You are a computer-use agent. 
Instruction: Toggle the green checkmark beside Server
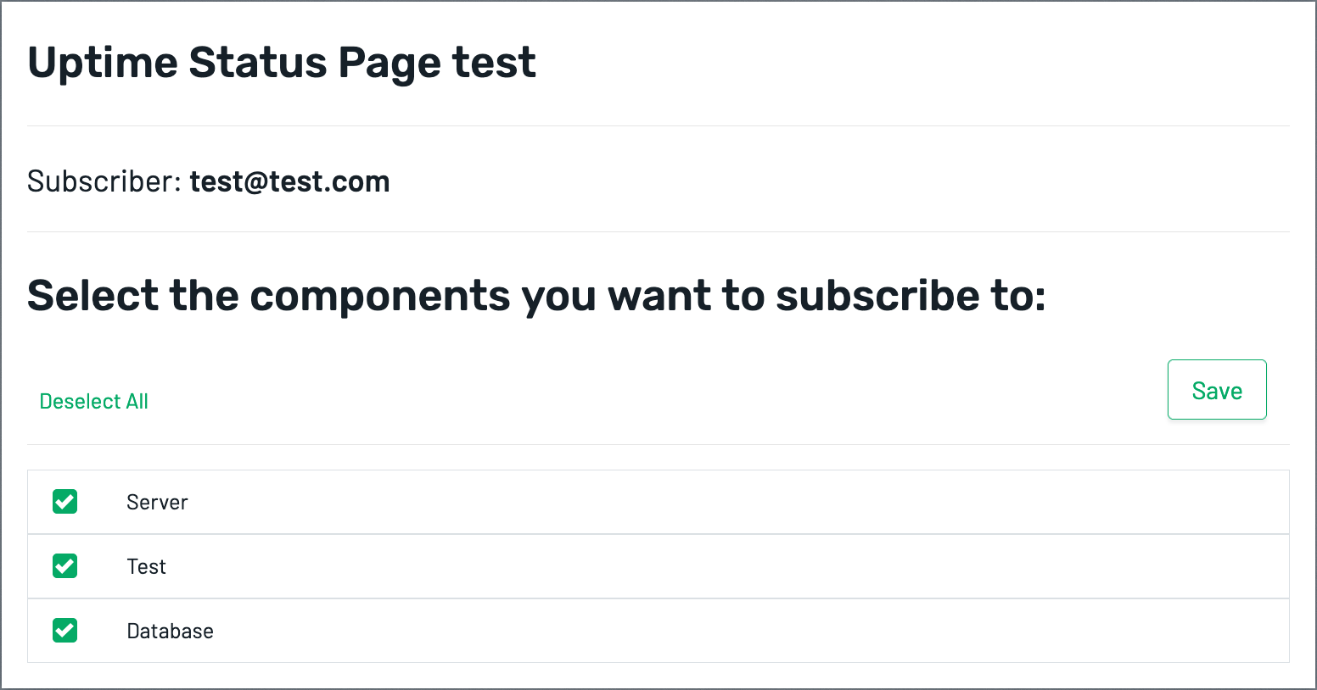point(65,502)
